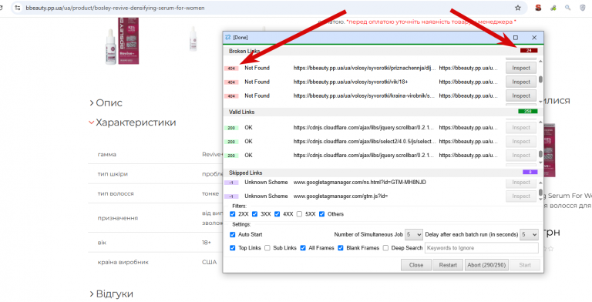592x302 pixels.
Task: Click the select2/4.0.5 cloudflare URL
Action: tap(365, 142)
